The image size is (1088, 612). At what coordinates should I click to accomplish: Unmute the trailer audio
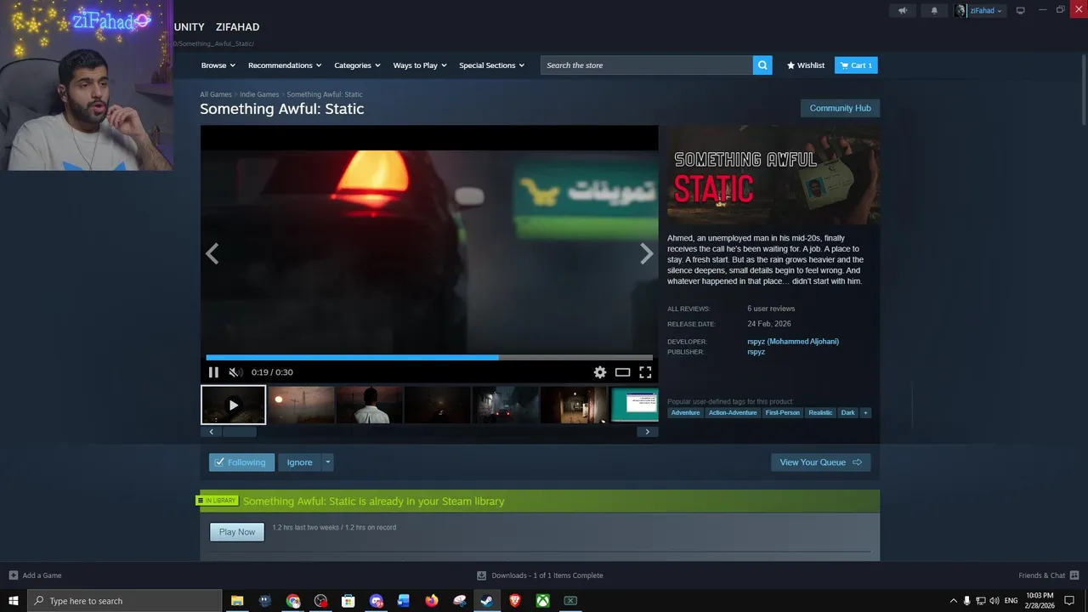click(235, 372)
